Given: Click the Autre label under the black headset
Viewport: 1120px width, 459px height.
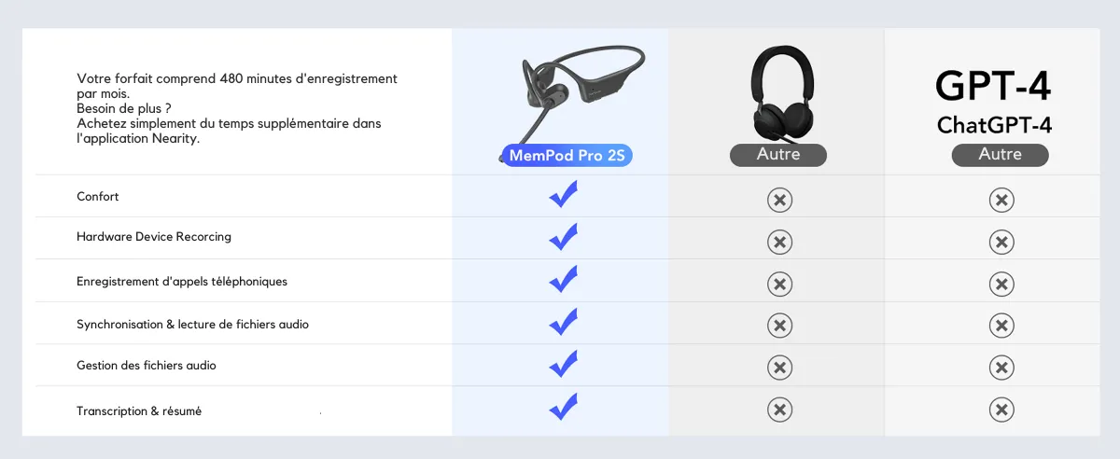Looking at the screenshot, I should (x=778, y=155).
